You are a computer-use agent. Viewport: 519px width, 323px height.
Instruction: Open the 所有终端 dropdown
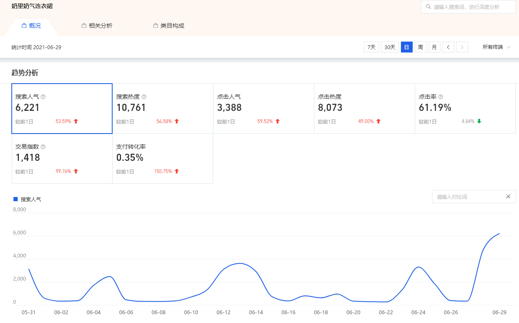click(x=497, y=47)
